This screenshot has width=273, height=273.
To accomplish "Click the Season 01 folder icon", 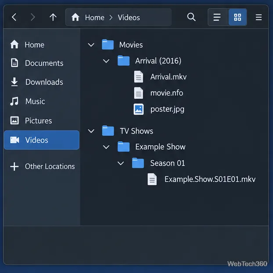I will point(138,163).
